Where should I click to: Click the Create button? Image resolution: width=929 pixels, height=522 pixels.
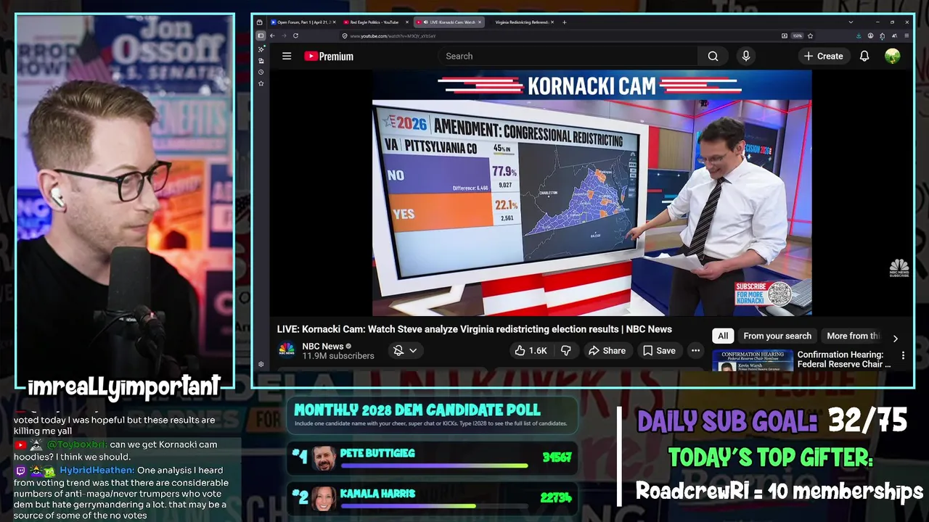point(823,56)
